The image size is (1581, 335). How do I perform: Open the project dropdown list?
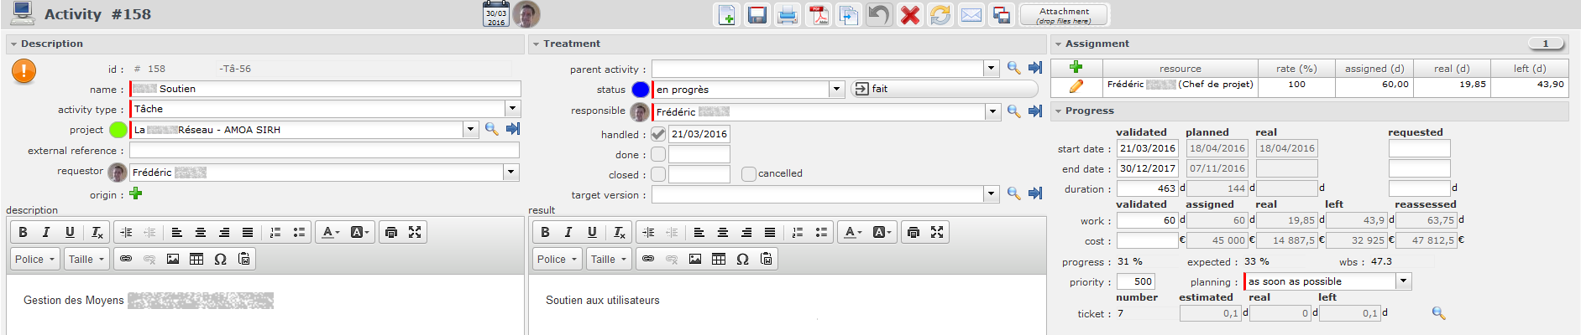[470, 129]
